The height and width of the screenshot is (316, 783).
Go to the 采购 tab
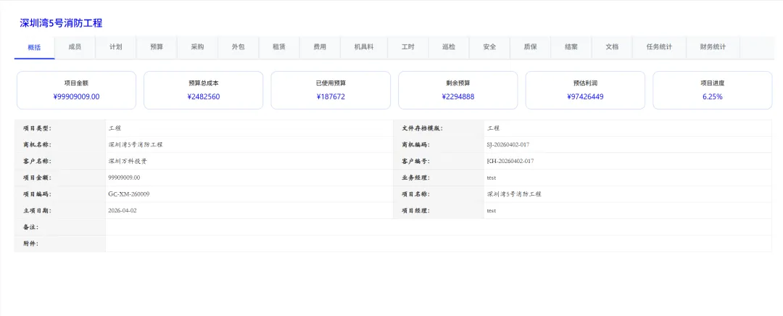click(x=198, y=47)
